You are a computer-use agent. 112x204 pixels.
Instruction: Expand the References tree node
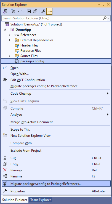click(9, 35)
